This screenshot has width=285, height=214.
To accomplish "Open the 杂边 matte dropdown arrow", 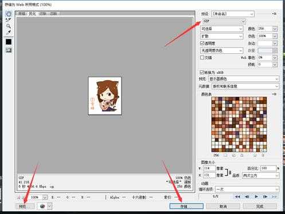I will pyautogui.click(x=275, y=43).
